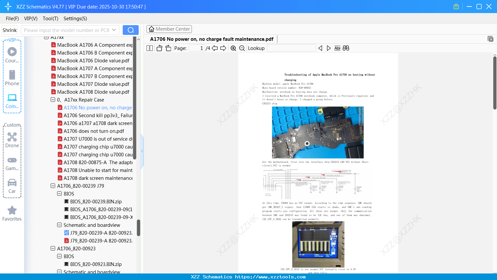Screen dimensions: 497x280
Task: Go to the next PDF page
Action: point(223,48)
